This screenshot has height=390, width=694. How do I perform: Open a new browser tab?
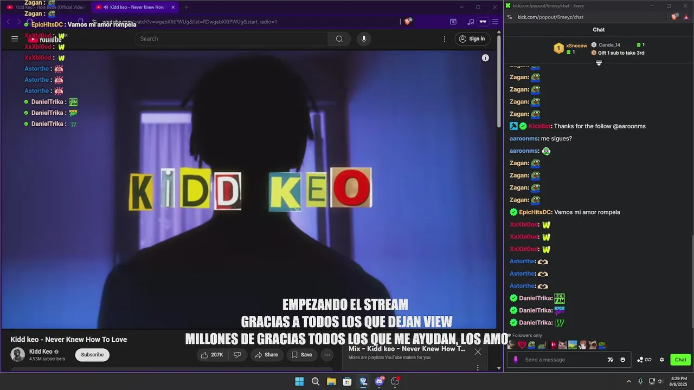187,7
